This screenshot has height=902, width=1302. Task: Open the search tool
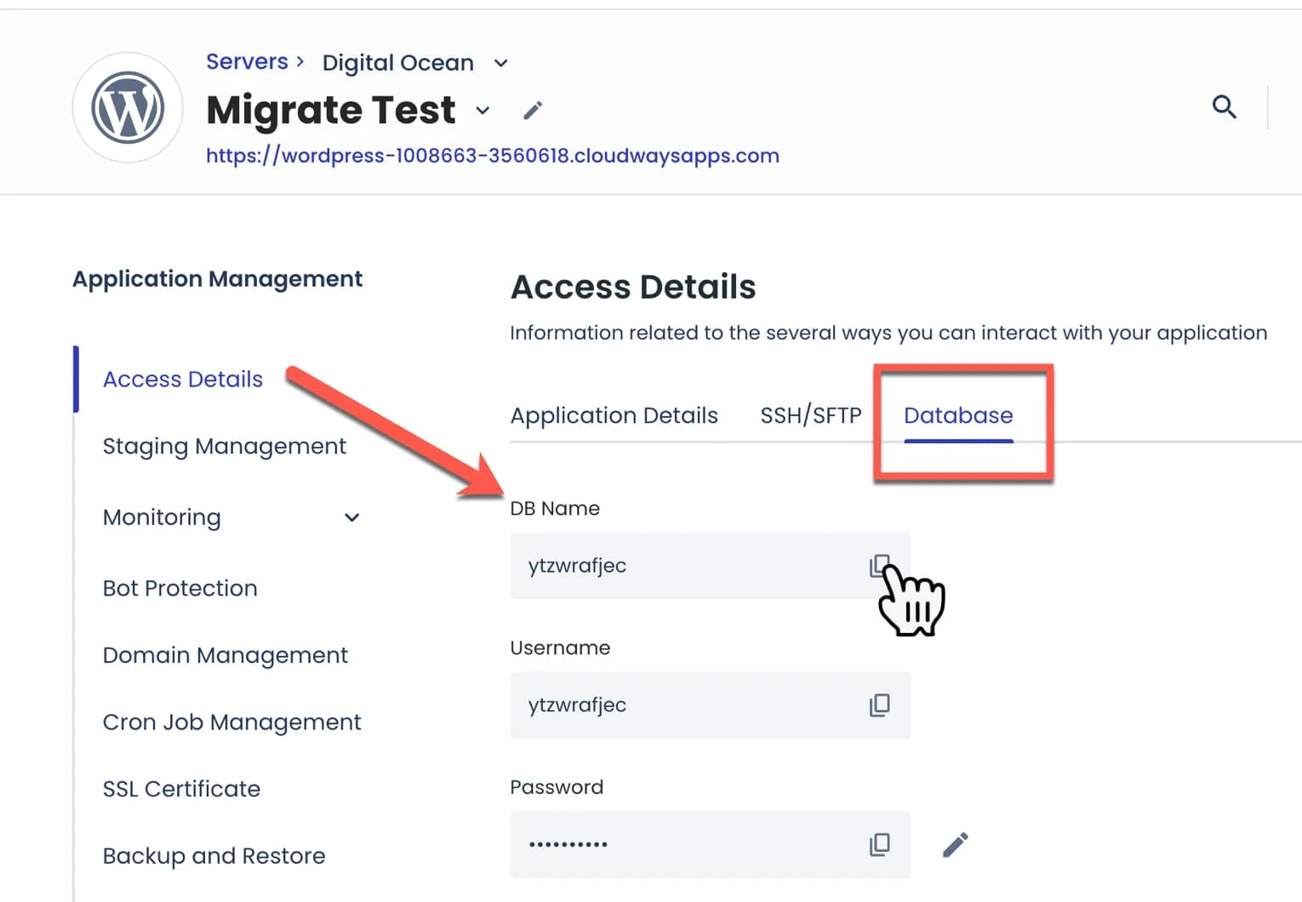coord(1224,107)
